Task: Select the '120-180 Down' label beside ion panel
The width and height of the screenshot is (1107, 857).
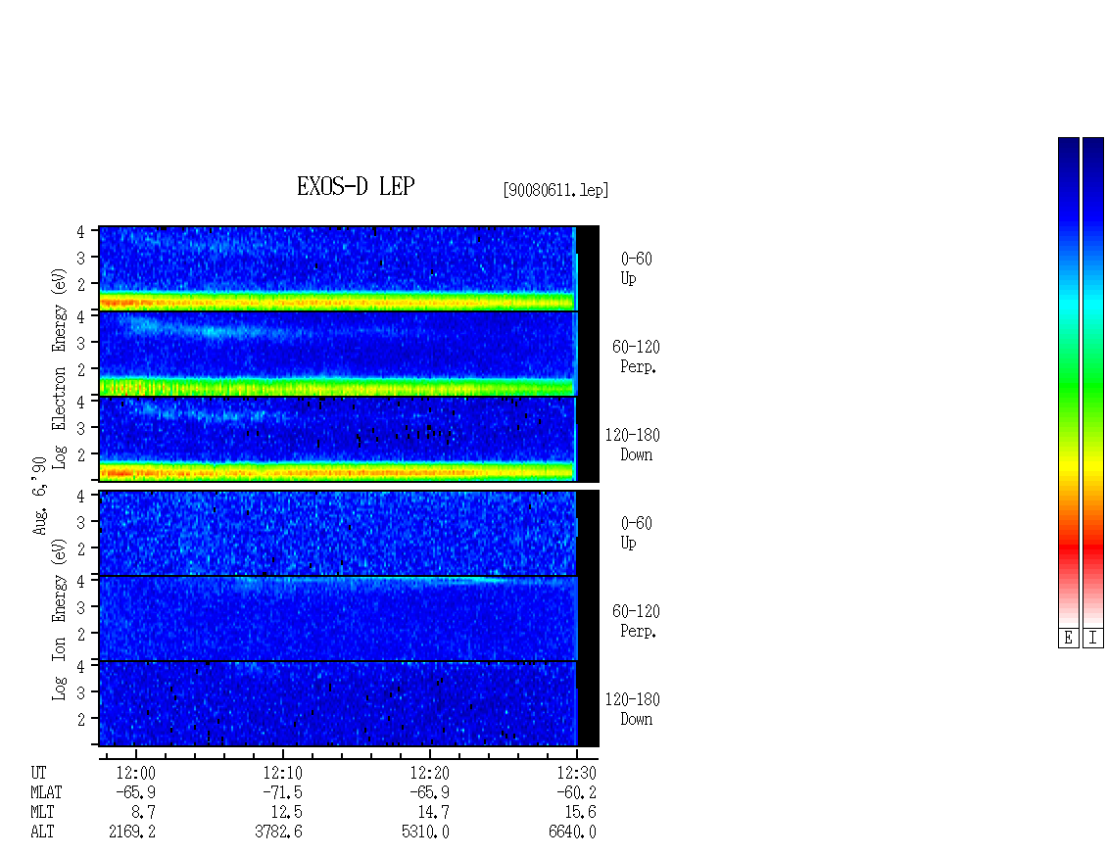Action: click(633, 709)
